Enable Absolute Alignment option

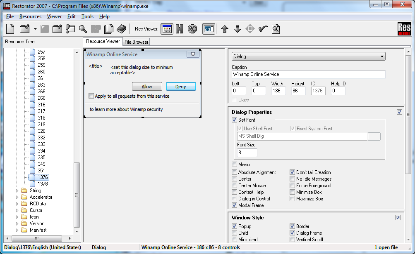234,172
